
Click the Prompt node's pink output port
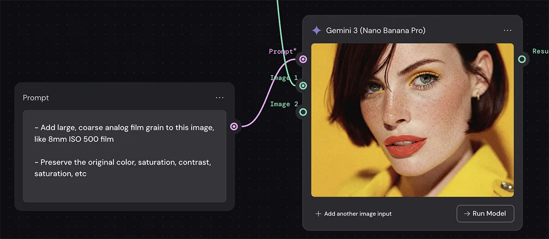[234, 126]
